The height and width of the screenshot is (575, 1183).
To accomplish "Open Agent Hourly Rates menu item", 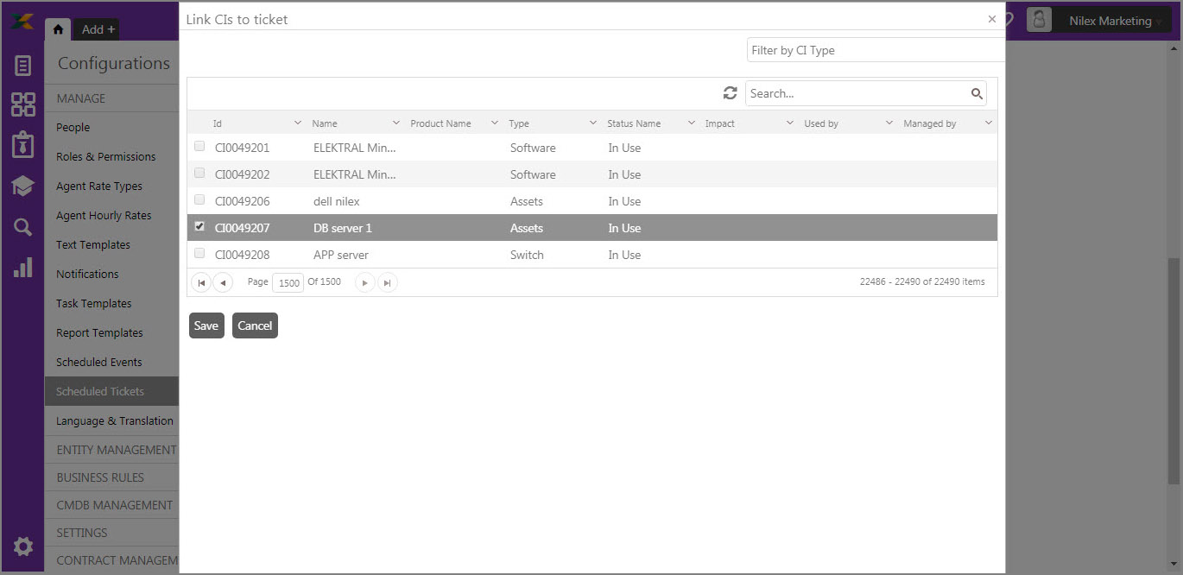I will pyautogui.click(x=104, y=215).
